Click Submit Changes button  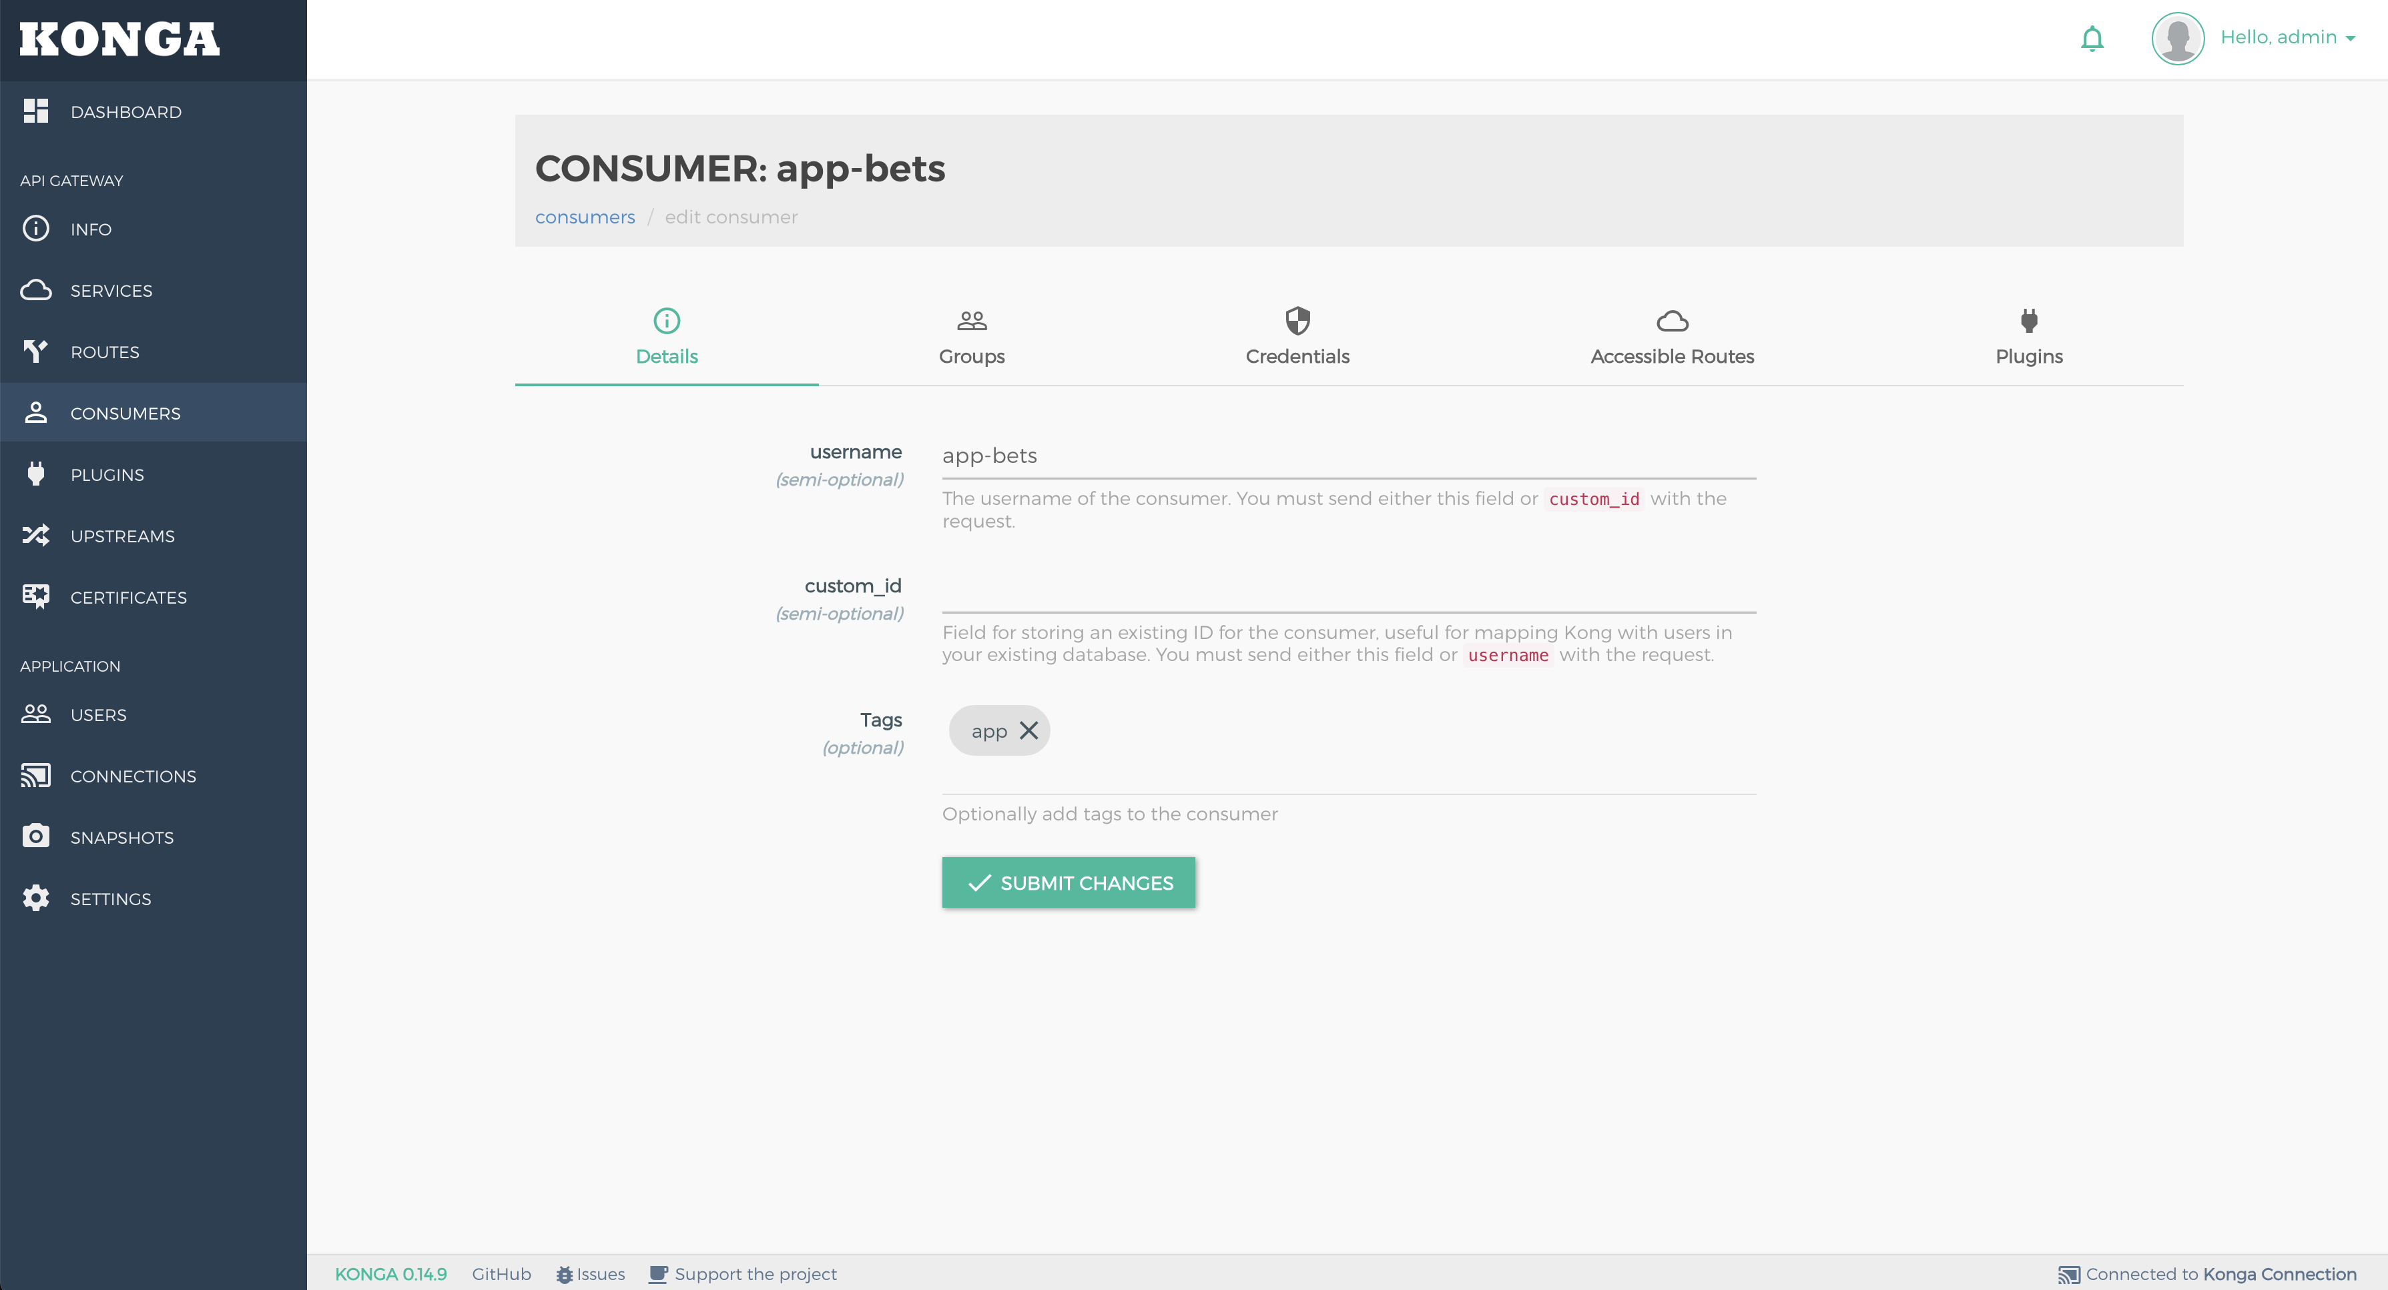[1068, 882]
